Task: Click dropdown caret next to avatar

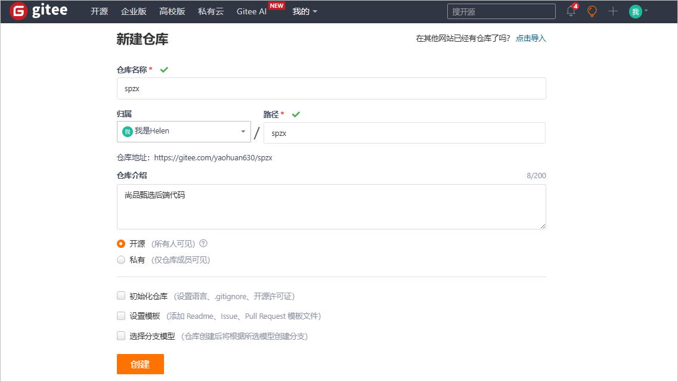Action: click(646, 11)
